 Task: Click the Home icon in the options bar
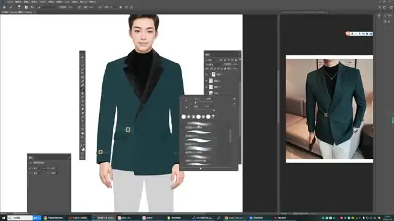4,7
